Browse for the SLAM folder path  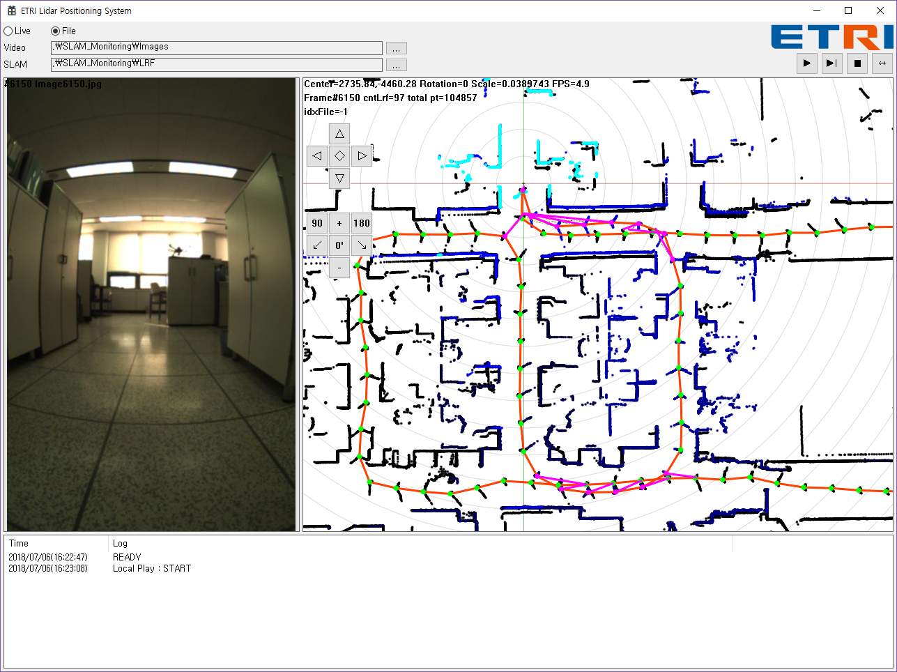point(396,65)
